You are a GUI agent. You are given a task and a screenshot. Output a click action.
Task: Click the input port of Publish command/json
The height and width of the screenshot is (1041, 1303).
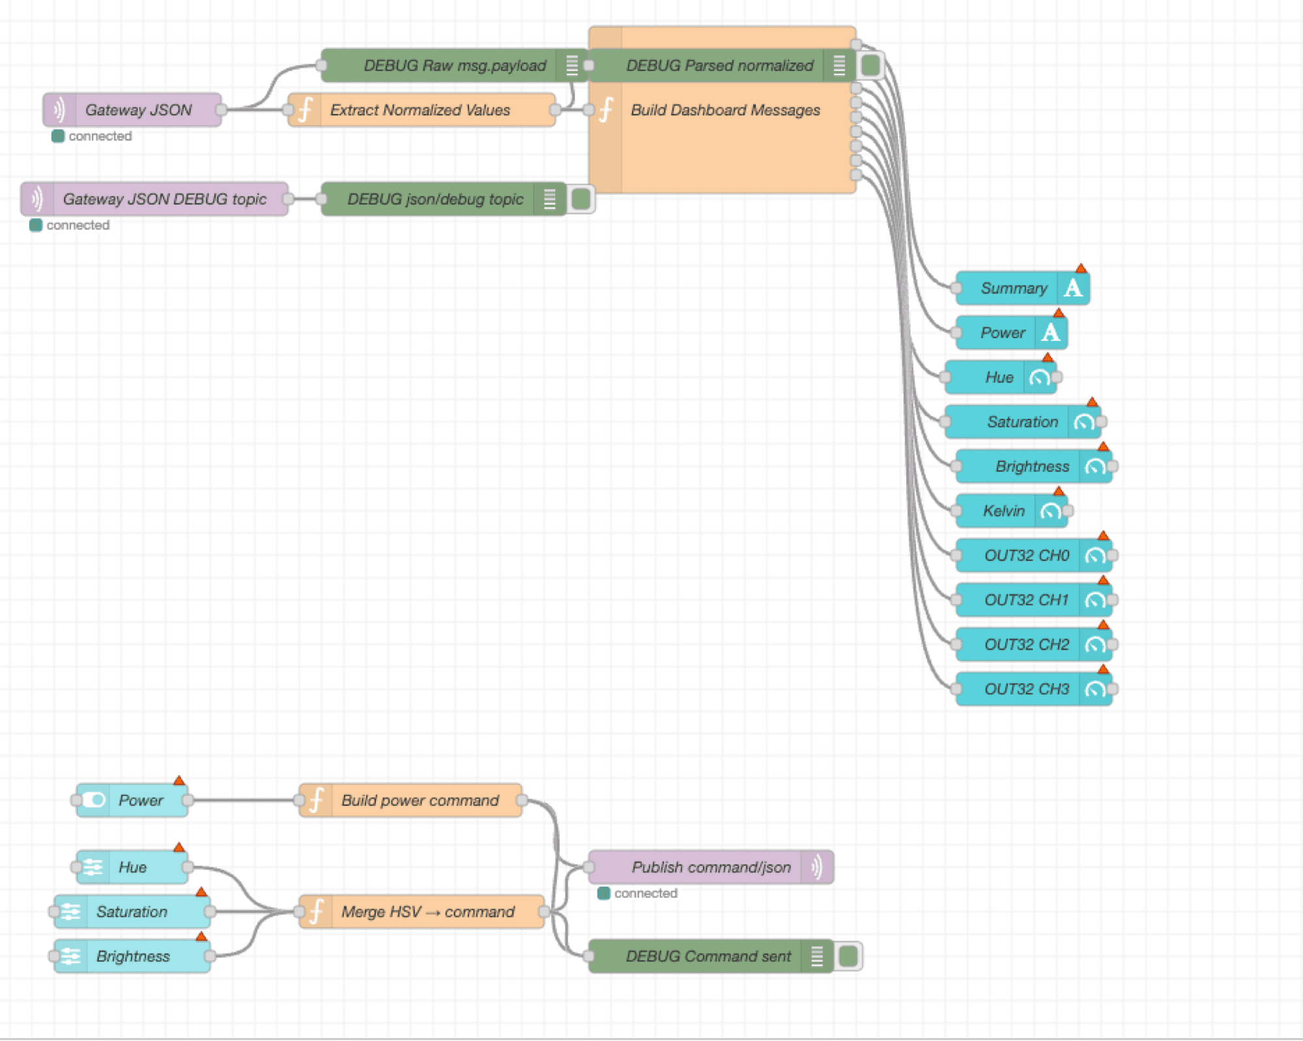pyautogui.click(x=589, y=867)
